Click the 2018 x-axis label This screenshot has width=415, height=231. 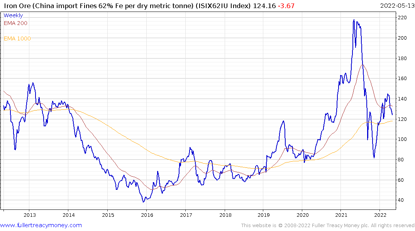(x=225, y=215)
